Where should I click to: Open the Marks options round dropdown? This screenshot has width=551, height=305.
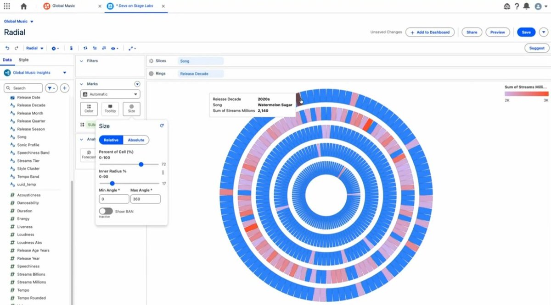(137, 84)
